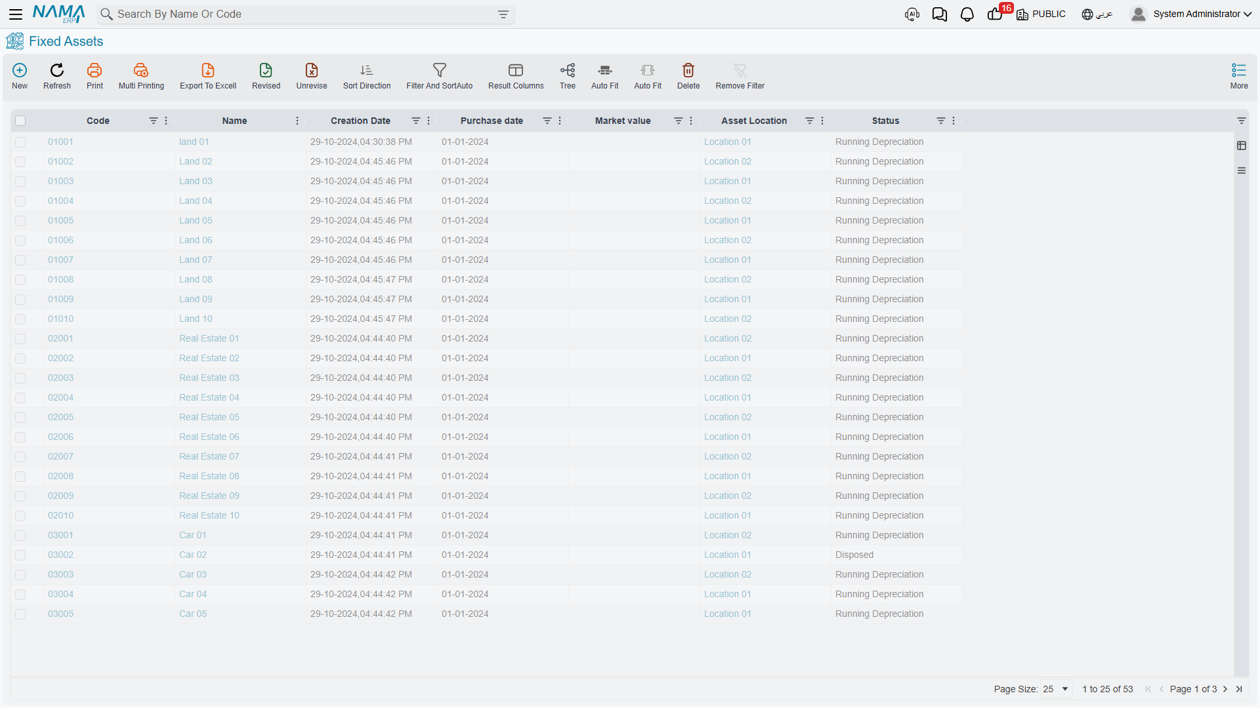1260x708 pixels.
Task: Check the row checkbox for 01010
Action: pyautogui.click(x=20, y=319)
